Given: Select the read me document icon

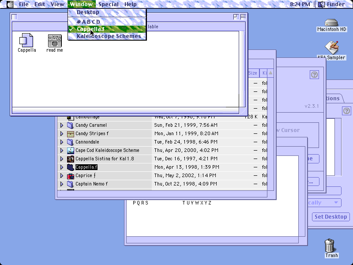Looking at the screenshot, I should [55, 41].
